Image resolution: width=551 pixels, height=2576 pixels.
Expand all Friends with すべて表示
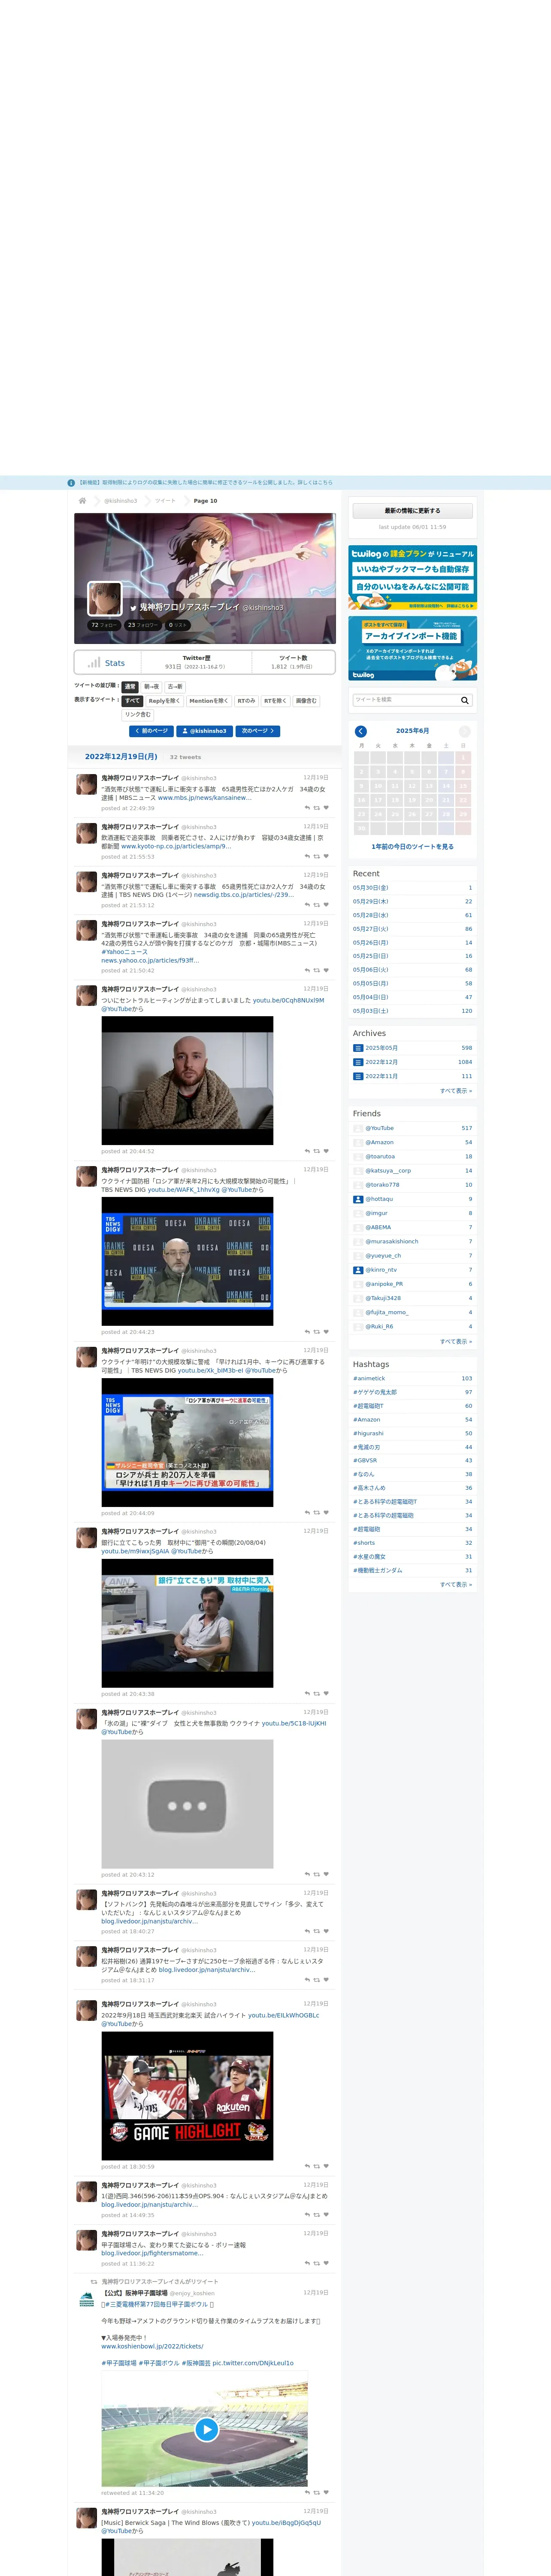point(456,1342)
